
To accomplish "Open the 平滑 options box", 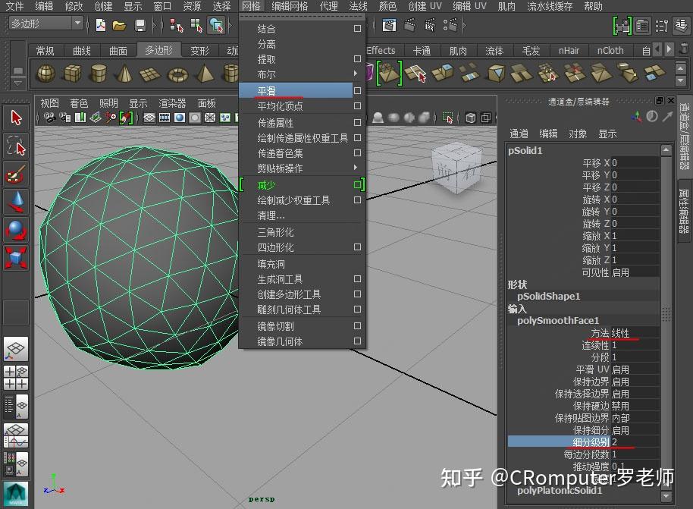I will pos(356,90).
